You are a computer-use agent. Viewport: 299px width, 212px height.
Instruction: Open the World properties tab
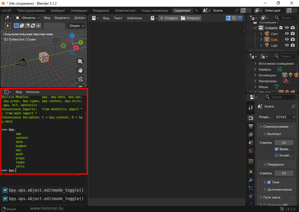251,151
